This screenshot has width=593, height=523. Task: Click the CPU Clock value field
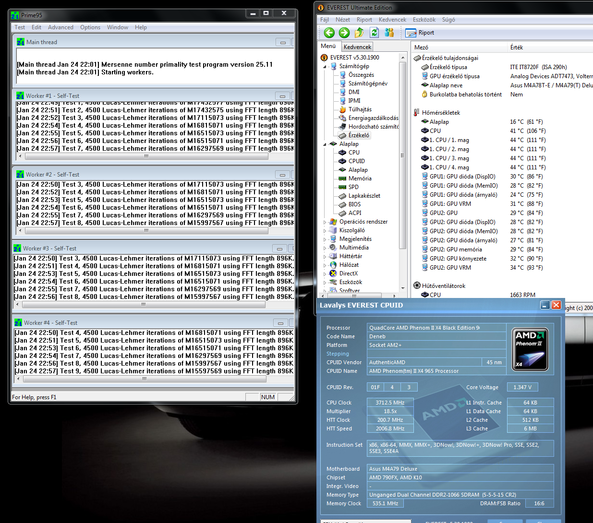[x=390, y=403]
